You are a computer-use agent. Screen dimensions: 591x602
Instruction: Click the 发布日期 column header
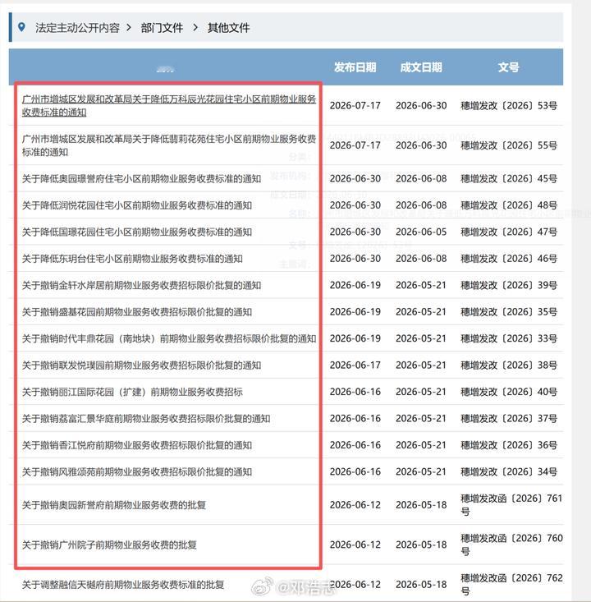tap(355, 67)
